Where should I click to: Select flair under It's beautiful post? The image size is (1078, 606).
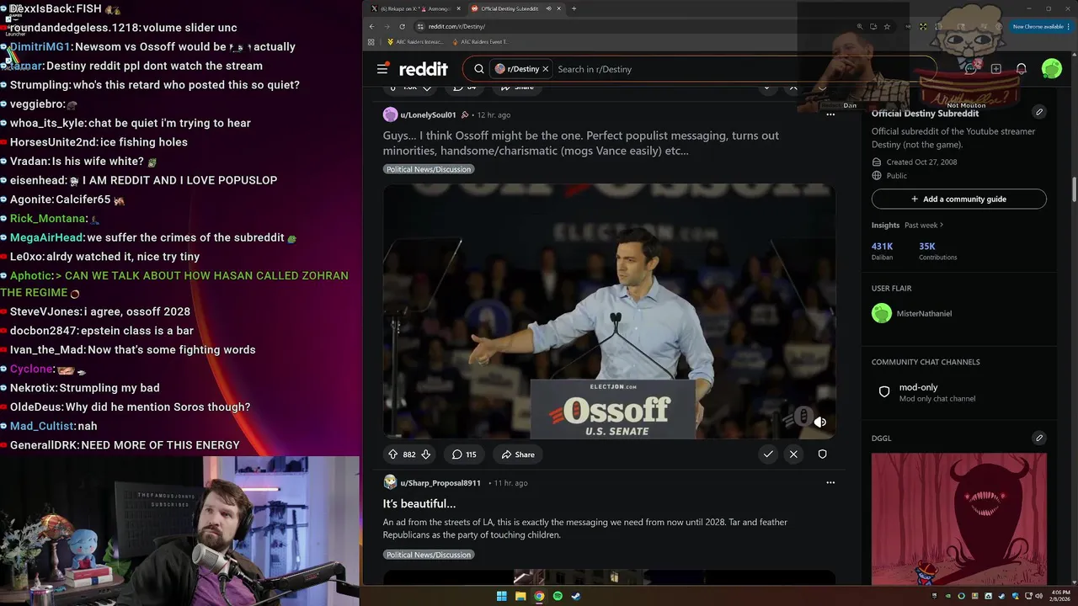point(429,555)
